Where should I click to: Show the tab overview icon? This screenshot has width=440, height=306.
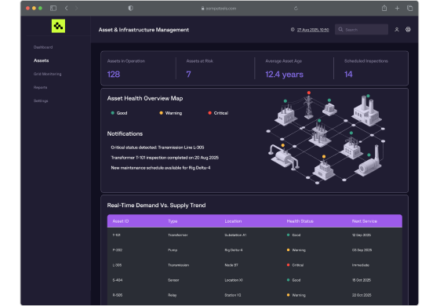tap(409, 9)
